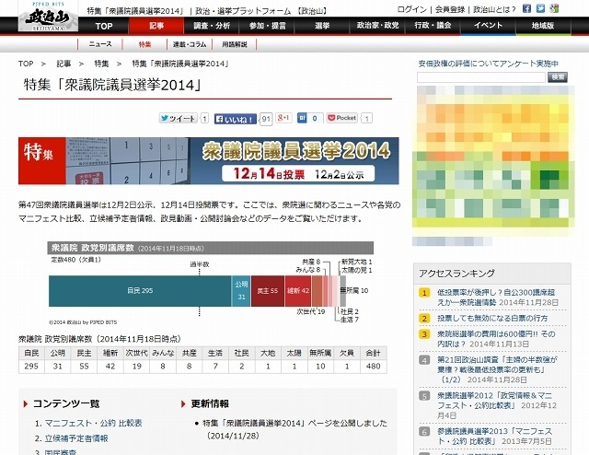Click the rank 1 badge in アクセスランキング
Viewport: 589px width, 455px height.
[x=424, y=292]
